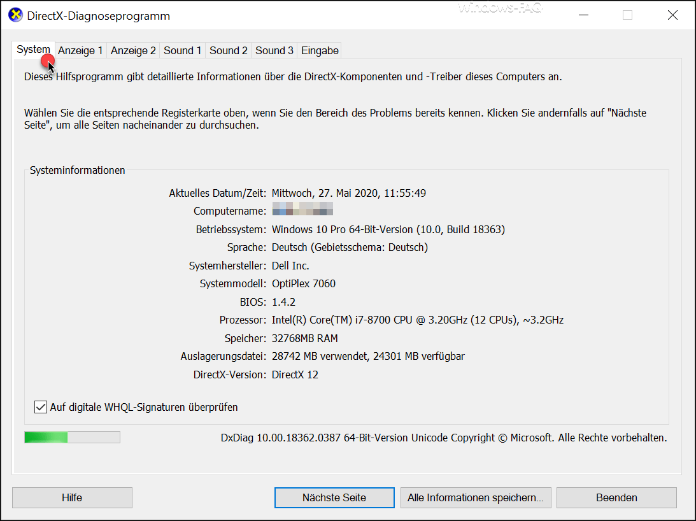This screenshot has height=521, width=696.
Task: Click the BIOS value '1.4.2'
Action: pyautogui.click(x=283, y=302)
